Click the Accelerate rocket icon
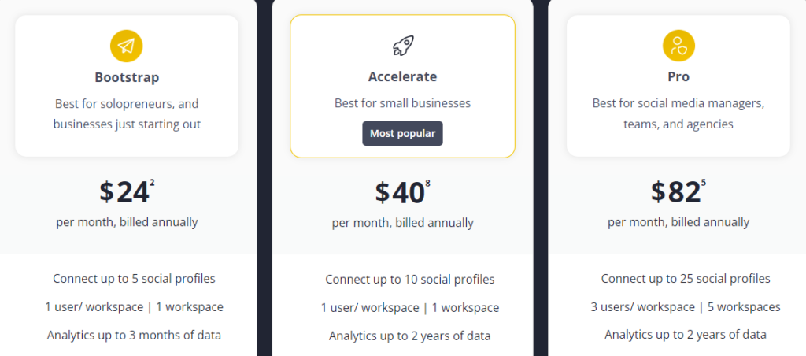Viewport: 806px width, 356px height. (403, 46)
